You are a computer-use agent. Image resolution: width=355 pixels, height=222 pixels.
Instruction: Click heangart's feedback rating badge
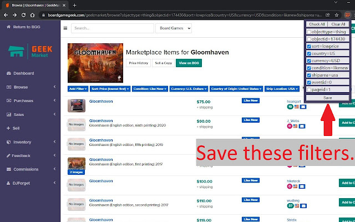point(290,107)
